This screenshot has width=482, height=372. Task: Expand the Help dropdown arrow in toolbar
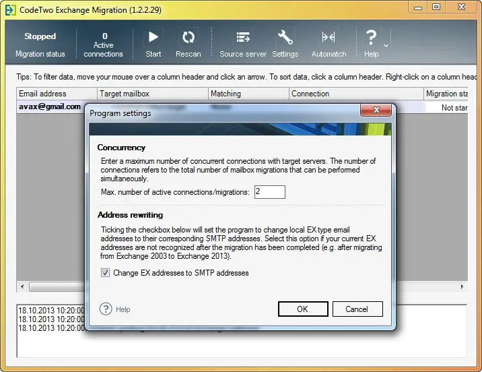pyautogui.click(x=386, y=46)
